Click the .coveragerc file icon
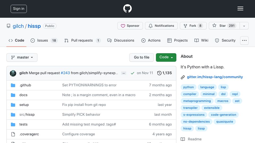The height and width of the screenshot is (143, 255). click(x=13, y=134)
